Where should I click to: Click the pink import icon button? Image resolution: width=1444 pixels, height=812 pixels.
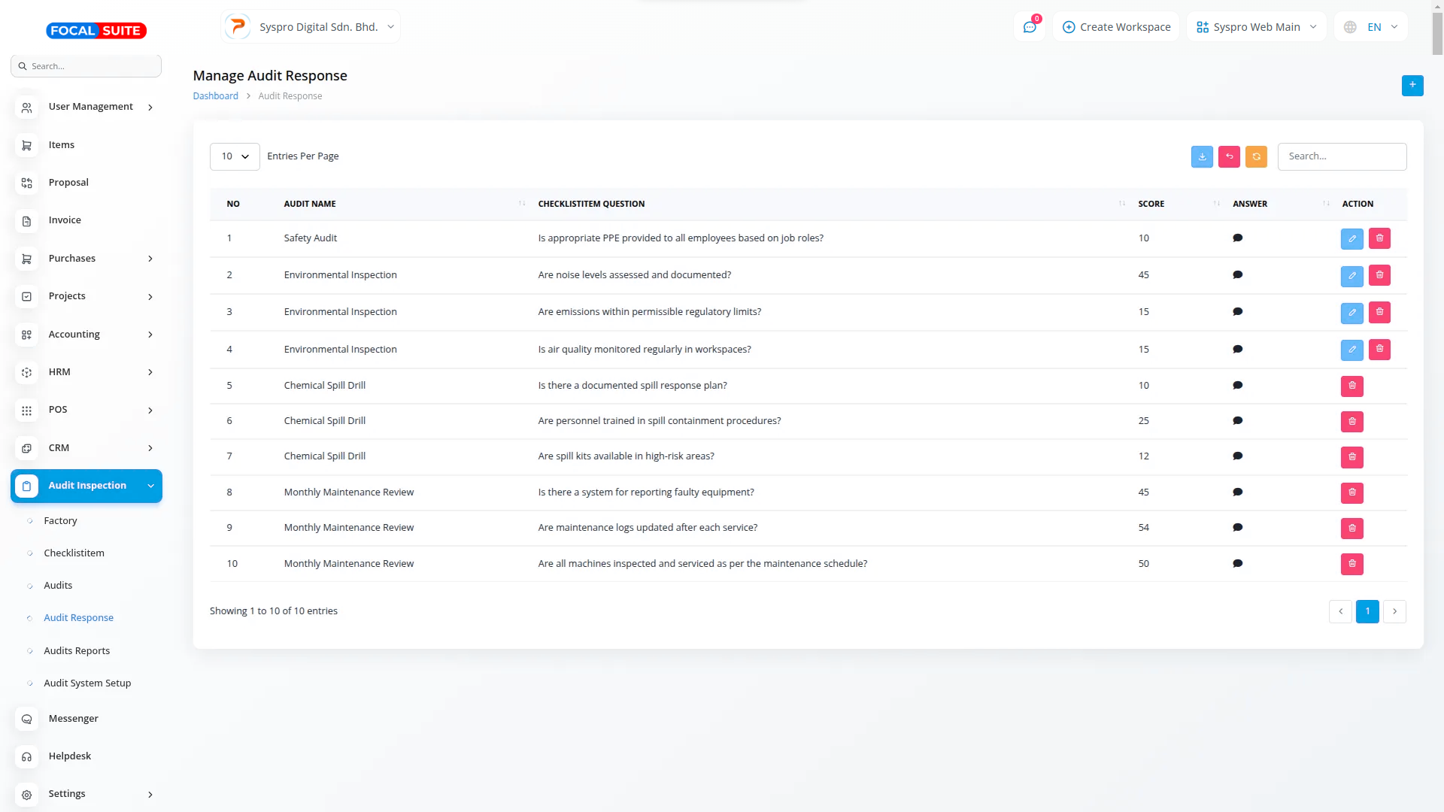click(x=1229, y=156)
